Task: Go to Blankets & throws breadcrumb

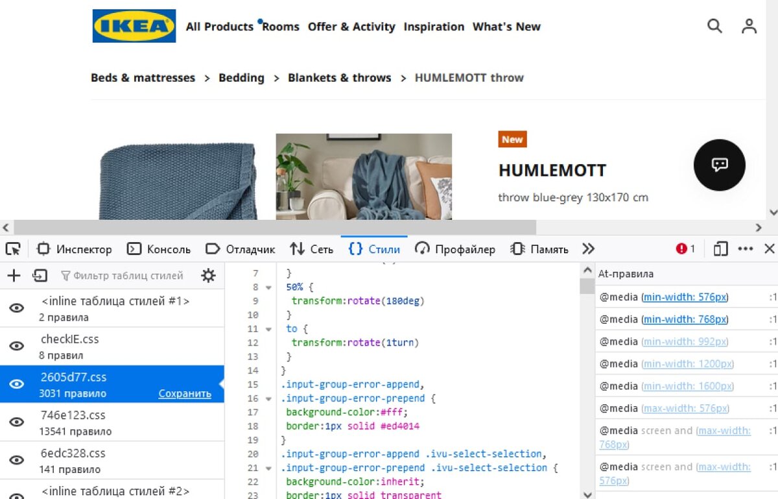Action: [x=340, y=78]
